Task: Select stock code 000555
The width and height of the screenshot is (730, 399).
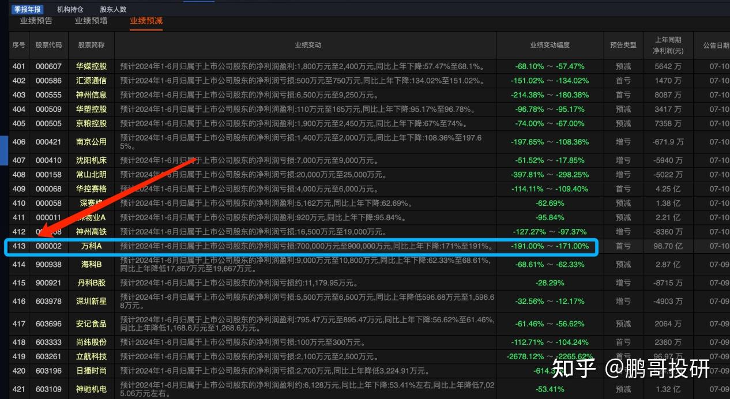Action: coord(48,95)
